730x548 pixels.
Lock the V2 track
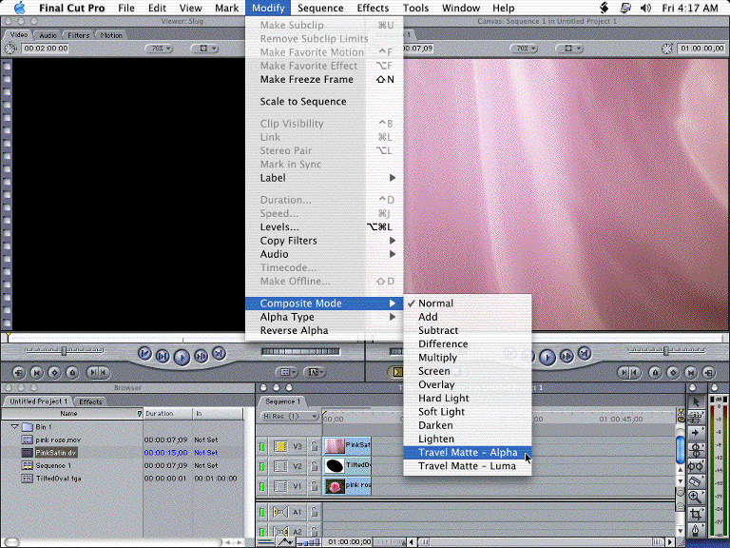pos(315,466)
